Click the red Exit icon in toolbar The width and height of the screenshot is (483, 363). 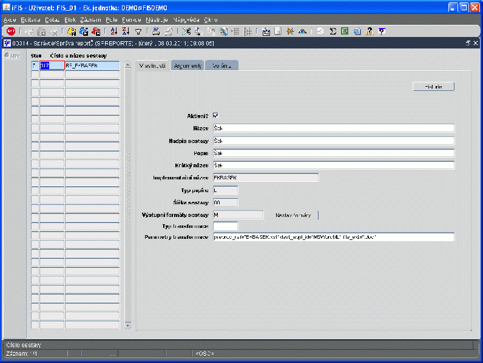11,31
